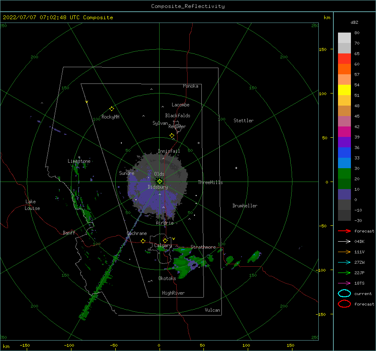The image size is (376, 351).
Task: Select the Stettler label
Action: pyautogui.click(x=244, y=121)
